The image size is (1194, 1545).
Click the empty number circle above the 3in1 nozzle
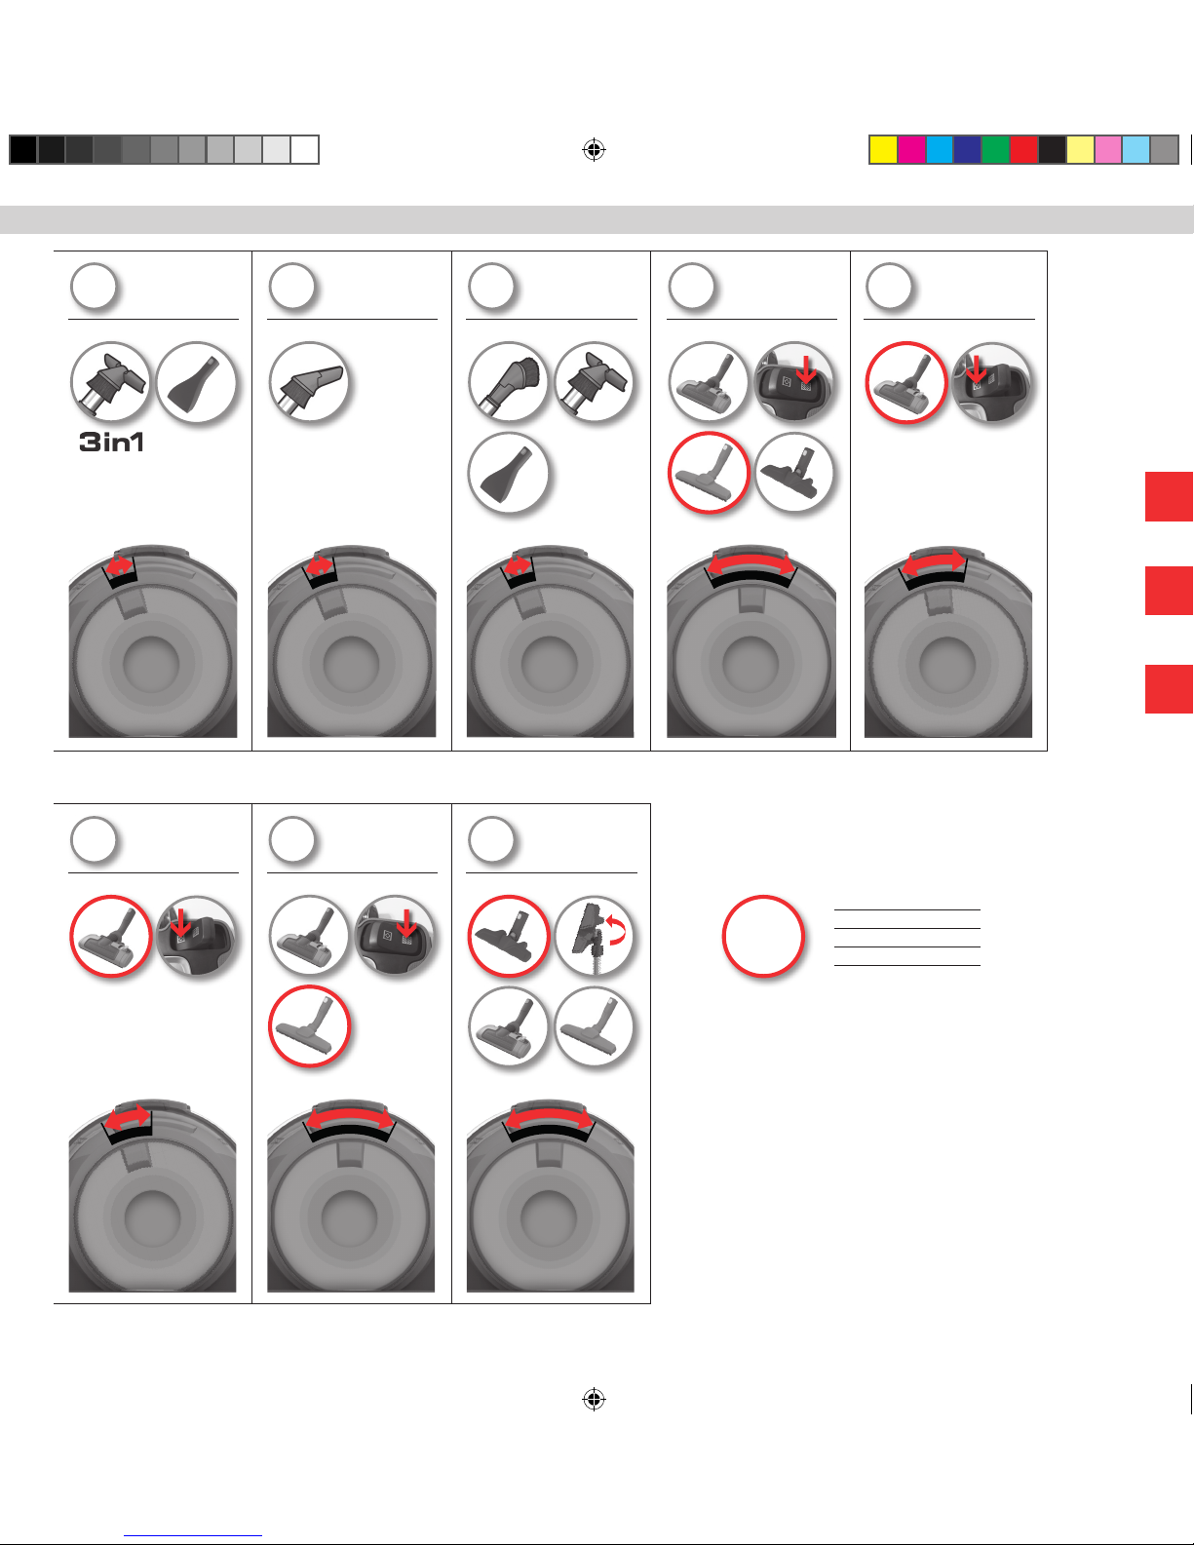(95, 287)
